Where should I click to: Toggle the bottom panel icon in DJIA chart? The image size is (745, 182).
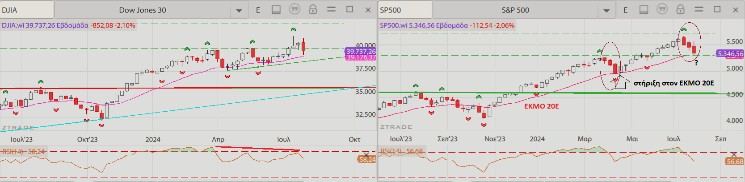coord(276,9)
